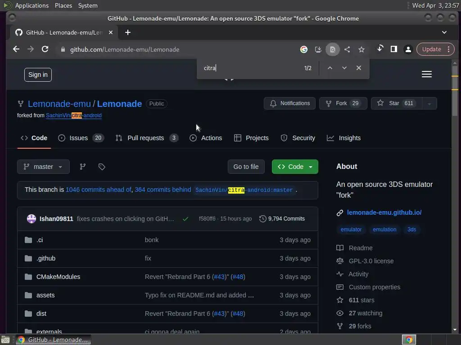This screenshot has height=345, width=461.
Task: Toggle the Chrome side panel icon
Action: point(393,49)
